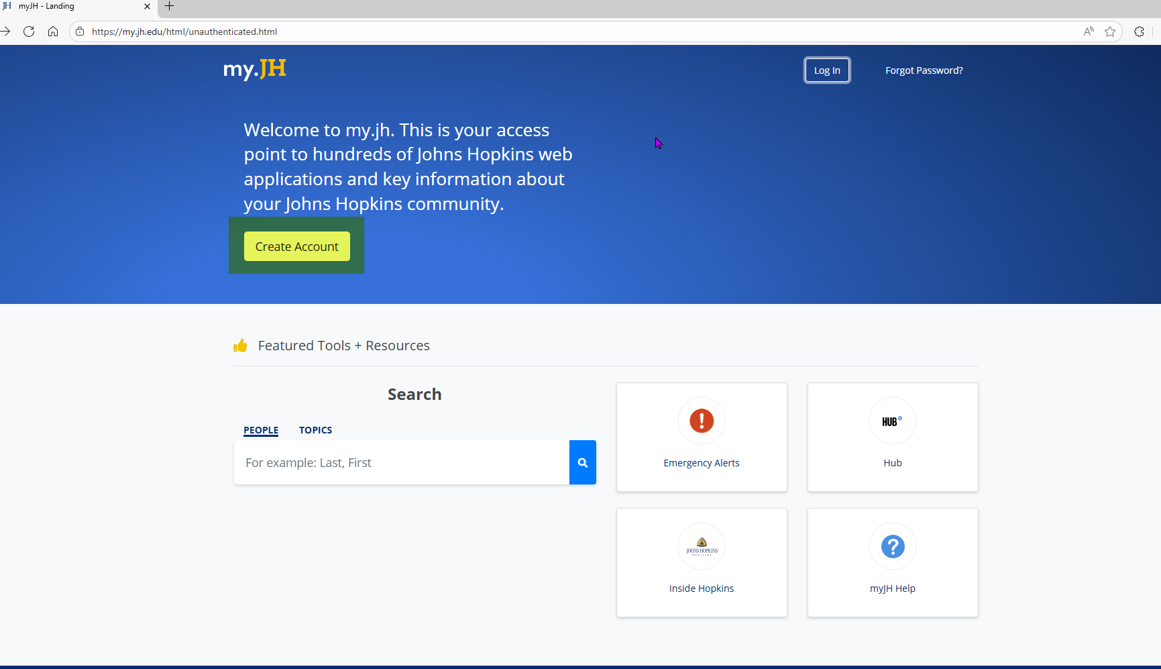Open the browser extensions icon
The height and width of the screenshot is (669, 1161).
(1139, 32)
